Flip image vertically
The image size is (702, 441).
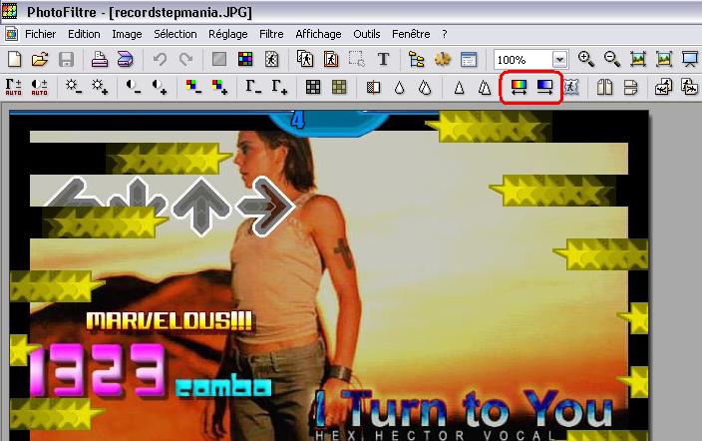630,87
